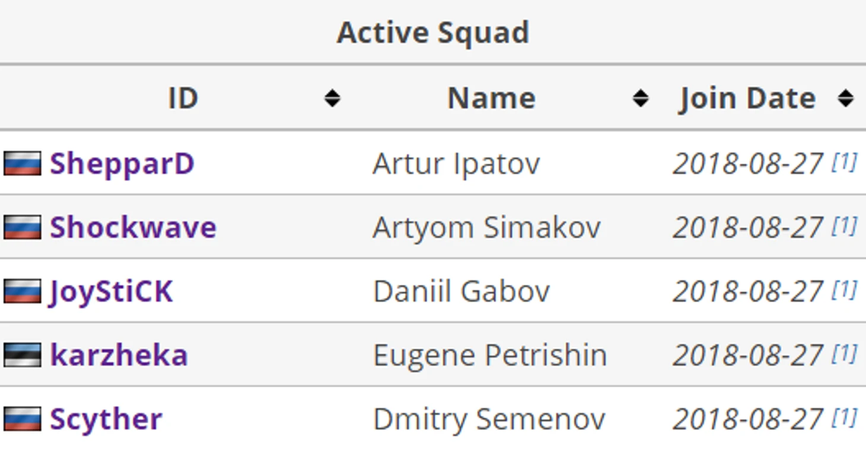Open reference [1] in karzheka row
866x449 pixels.
[x=844, y=354]
